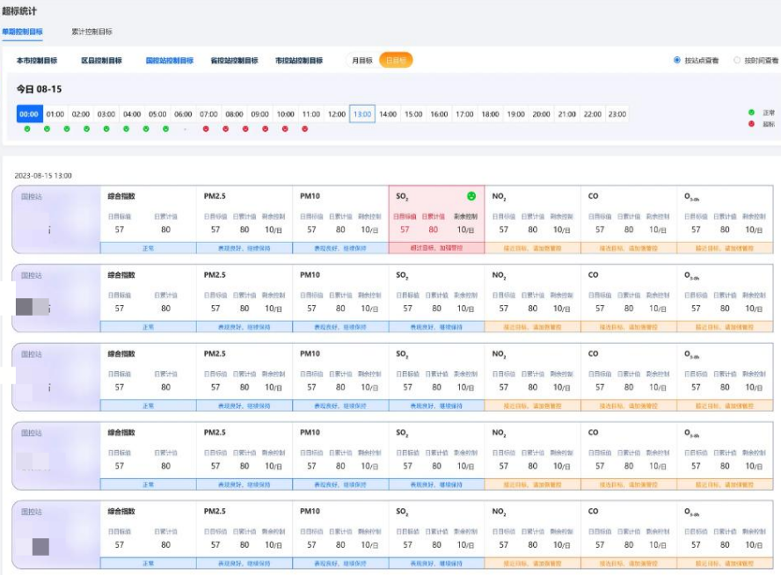Select the 按站点查看 radio button
The width and height of the screenshot is (781, 575).
[x=677, y=61]
